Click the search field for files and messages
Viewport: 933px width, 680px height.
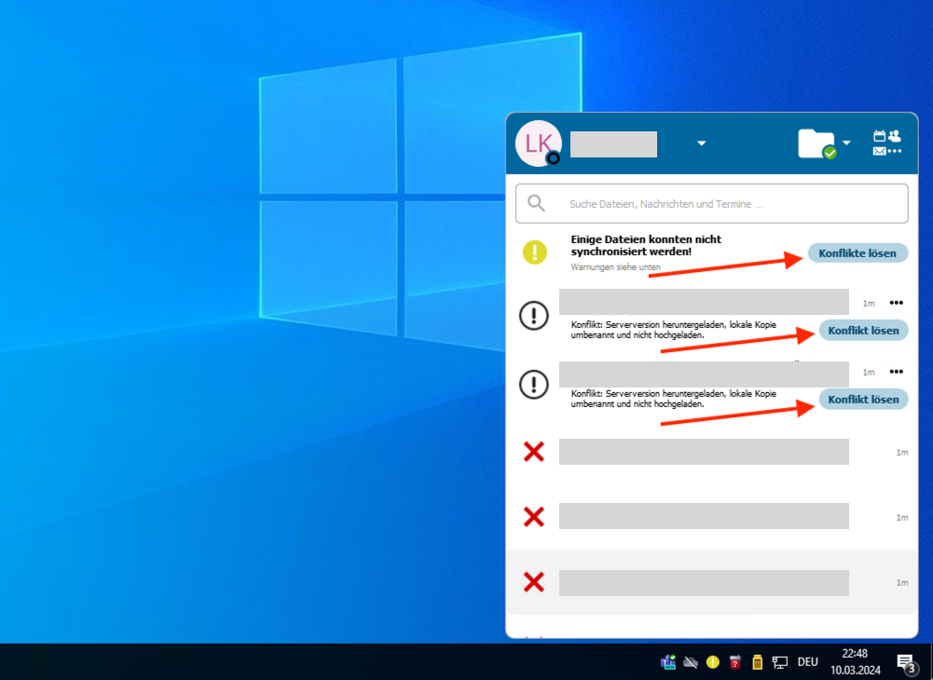711,203
